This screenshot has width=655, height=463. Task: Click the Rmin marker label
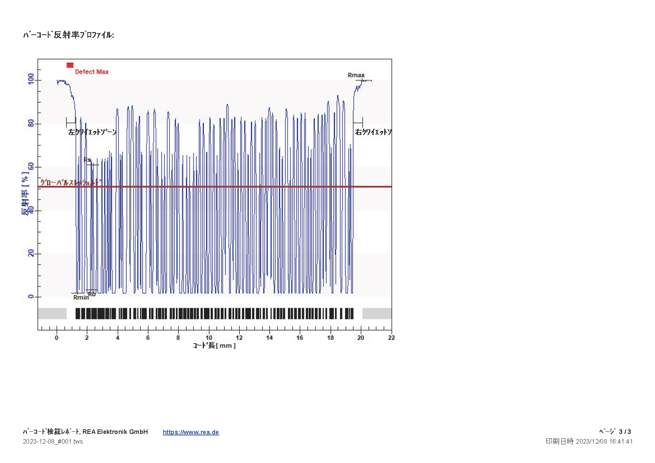click(81, 297)
